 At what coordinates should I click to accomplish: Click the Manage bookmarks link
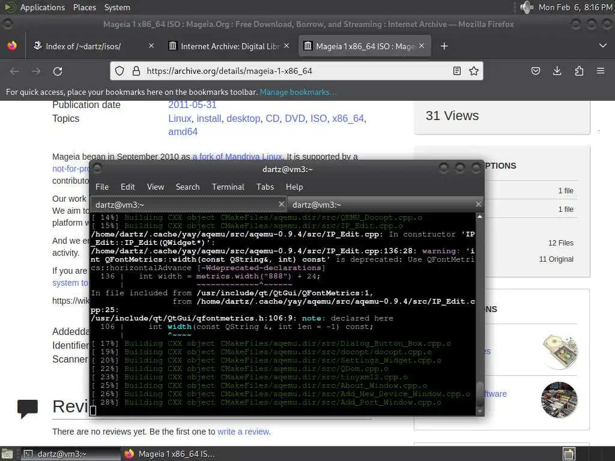pos(298,92)
